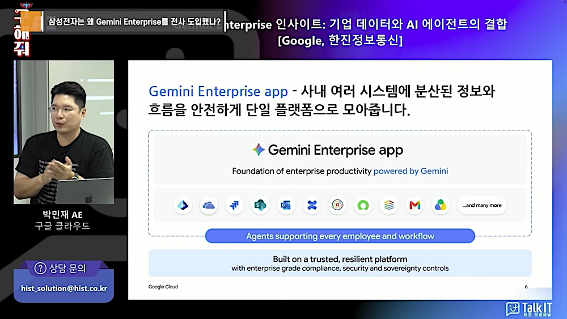This screenshot has height=319, width=567.
Task: Click the question mark icon beside 상담 문의
Action: coord(40,268)
